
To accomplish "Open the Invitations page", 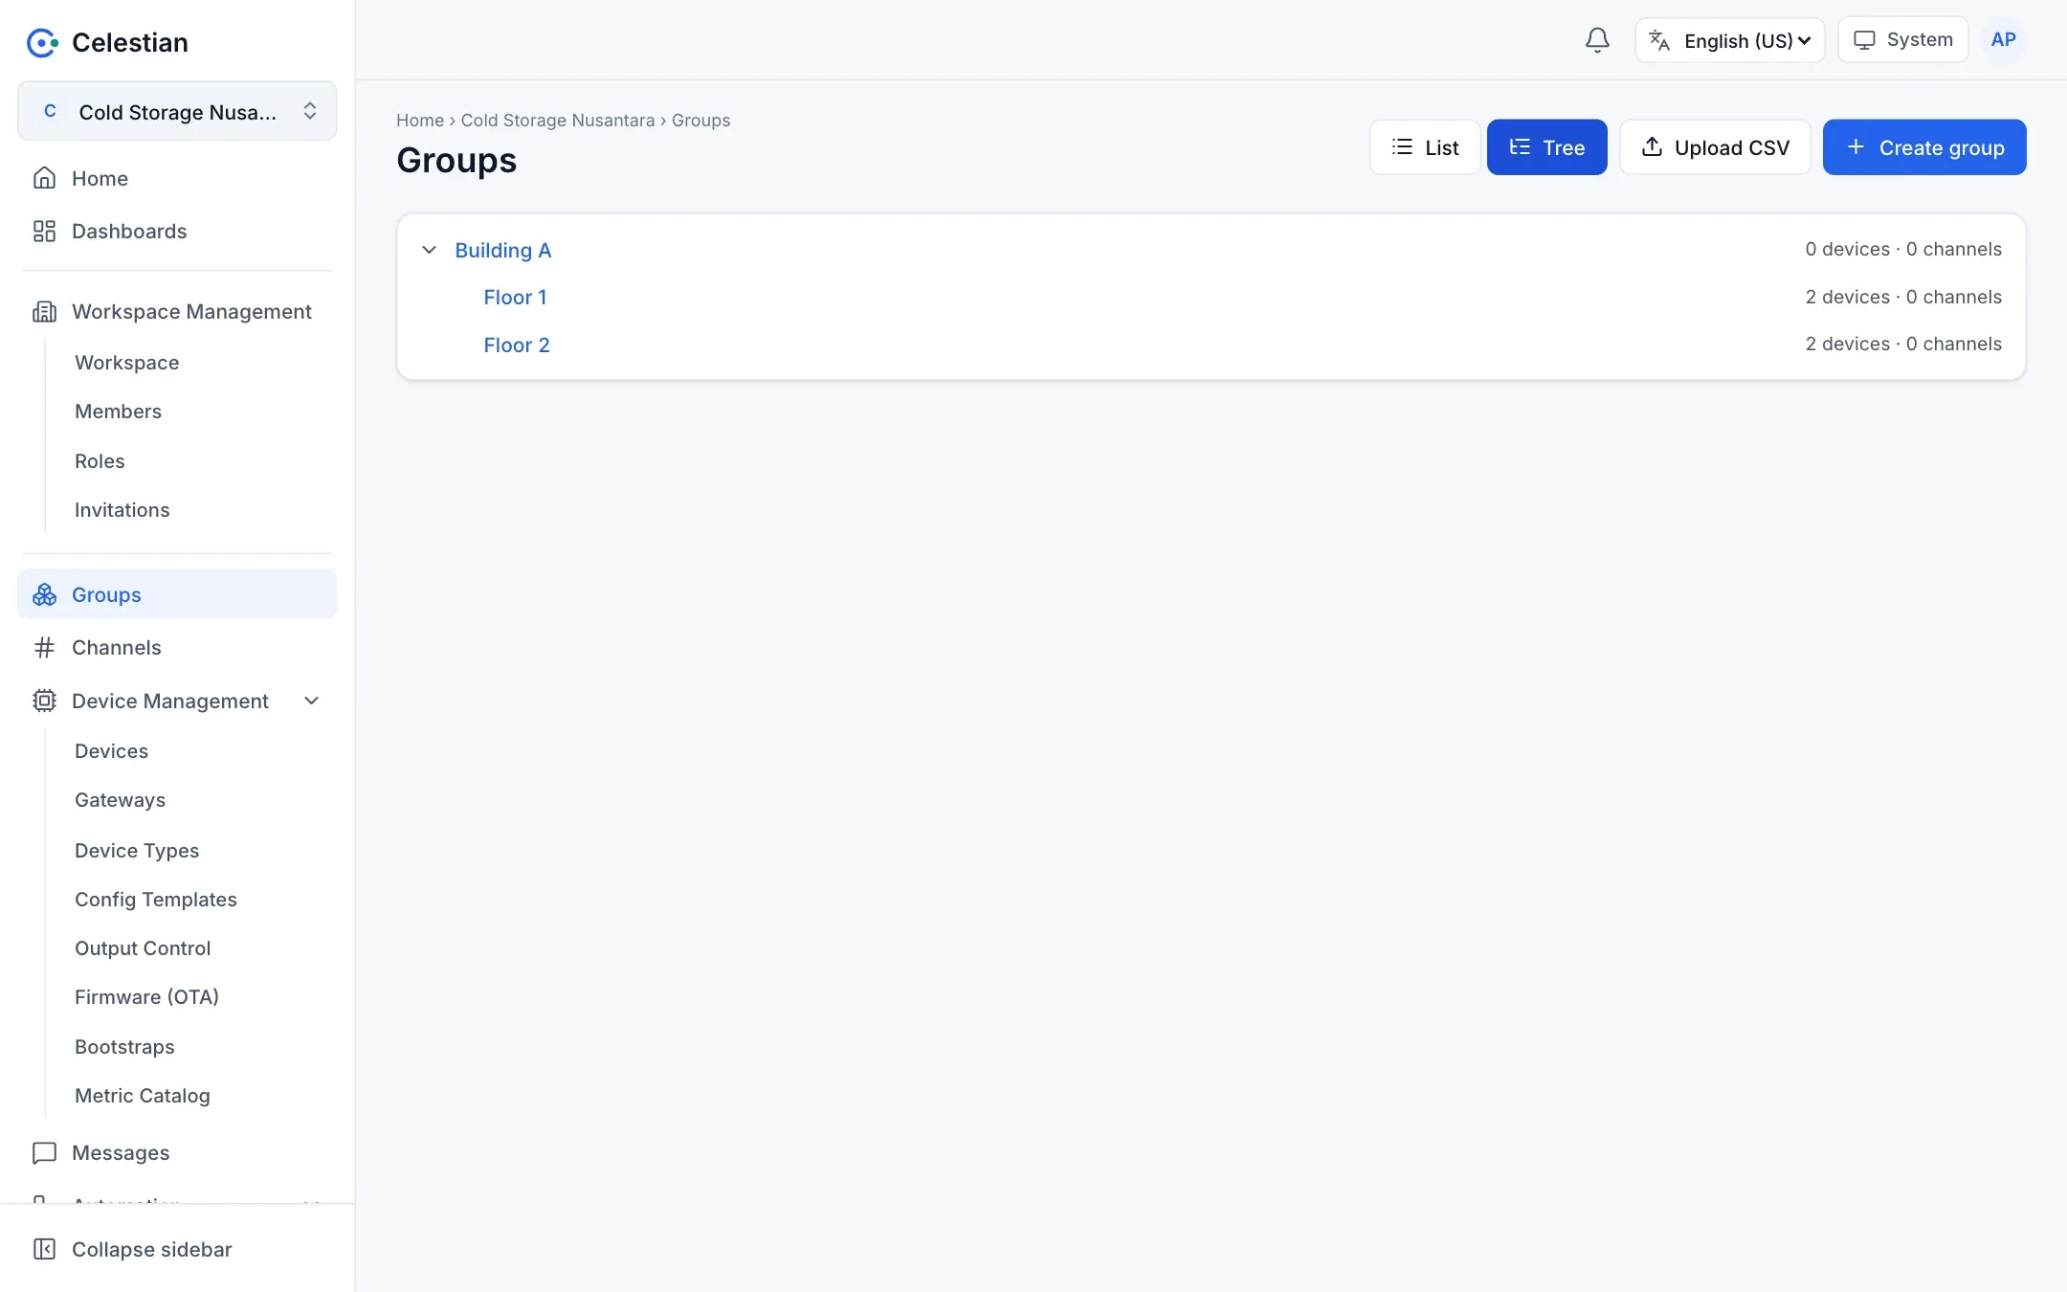I will pyautogui.click(x=122, y=510).
